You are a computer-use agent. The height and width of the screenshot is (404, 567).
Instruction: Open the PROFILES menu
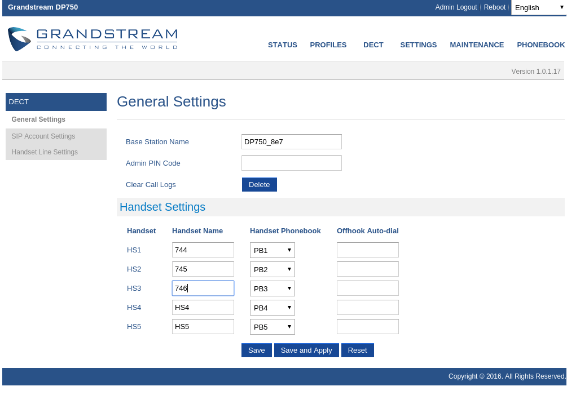point(328,45)
